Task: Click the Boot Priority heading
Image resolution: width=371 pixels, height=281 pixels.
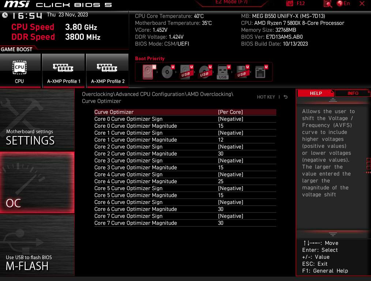Action: point(150,58)
